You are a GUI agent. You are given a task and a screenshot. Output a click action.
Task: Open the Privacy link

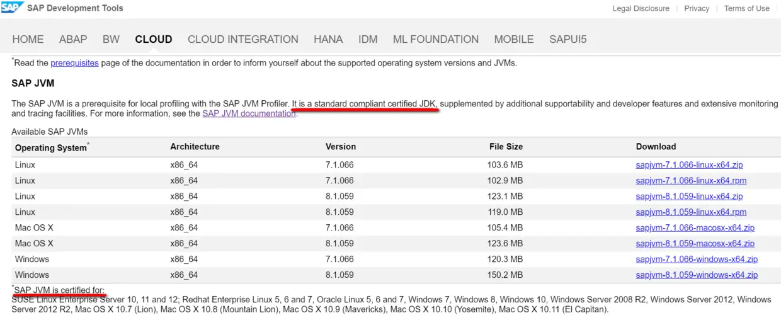point(697,8)
